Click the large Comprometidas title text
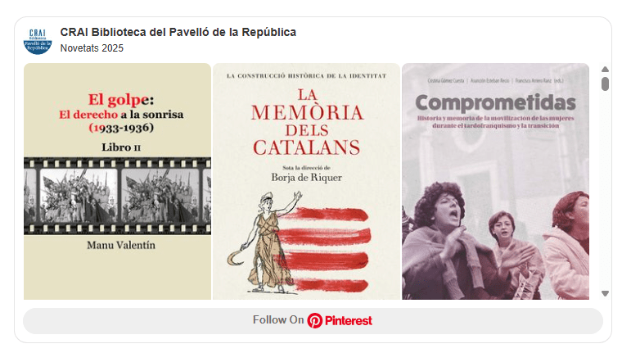 [495, 102]
